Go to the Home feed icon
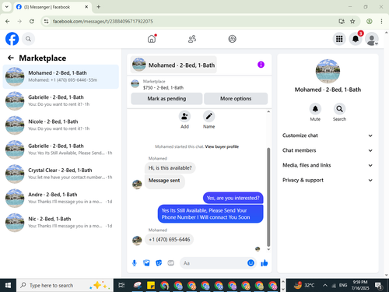This screenshot has height=292, width=389. click(x=152, y=39)
